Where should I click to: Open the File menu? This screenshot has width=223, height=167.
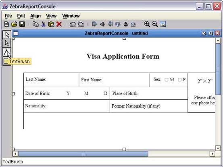[x=8, y=16]
